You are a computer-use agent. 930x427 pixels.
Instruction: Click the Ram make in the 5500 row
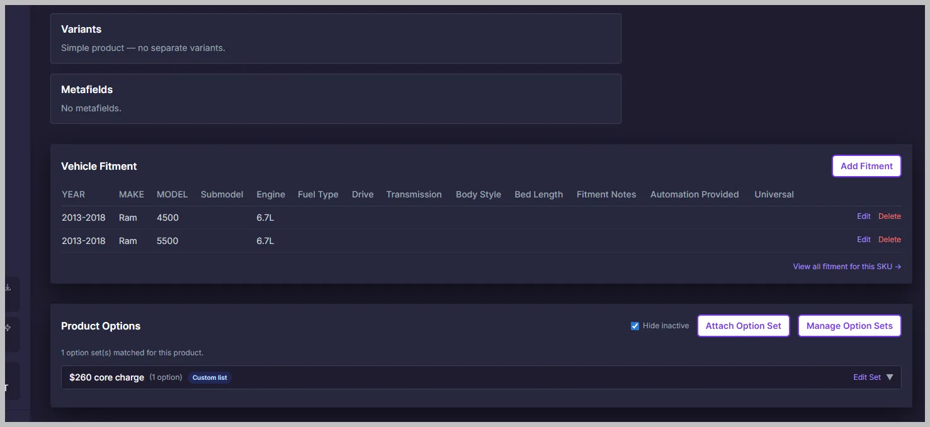point(128,241)
